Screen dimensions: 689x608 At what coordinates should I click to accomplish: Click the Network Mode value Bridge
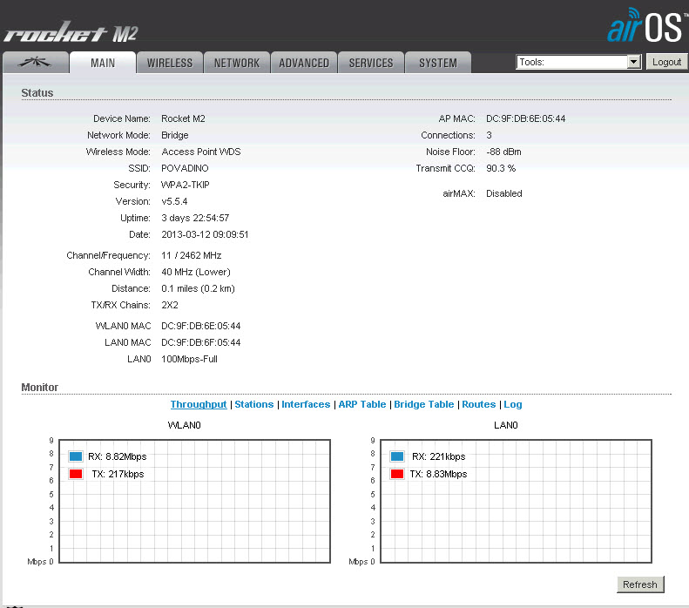click(x=175, y=135)
